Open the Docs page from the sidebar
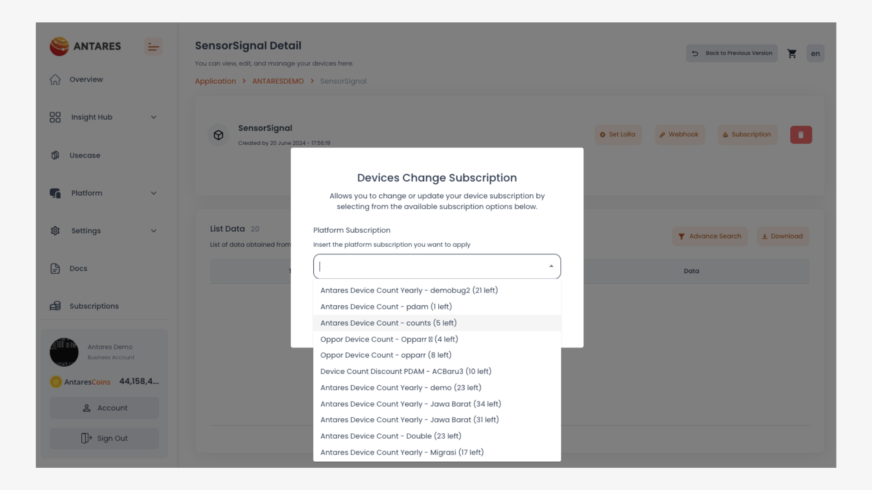Screen dimensions: 872x490 78,269
